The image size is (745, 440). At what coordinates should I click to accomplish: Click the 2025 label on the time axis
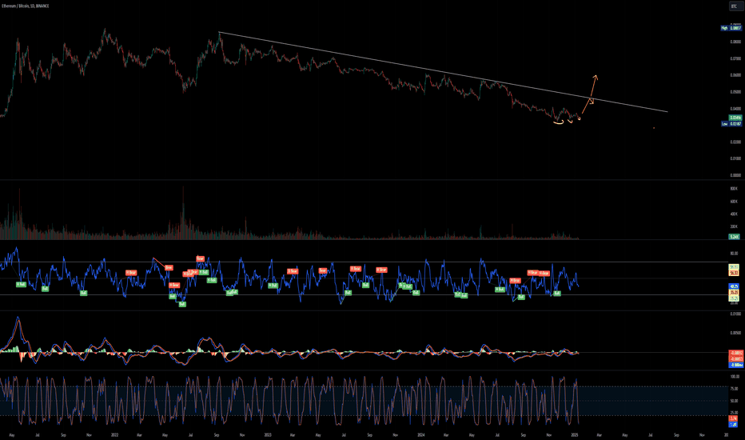pos(575,434)
